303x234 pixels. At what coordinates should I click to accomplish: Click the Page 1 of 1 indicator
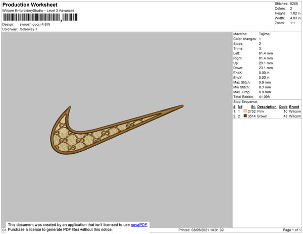click(289, 230)
